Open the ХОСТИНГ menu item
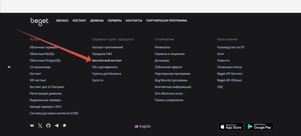 tap(79, 21)
